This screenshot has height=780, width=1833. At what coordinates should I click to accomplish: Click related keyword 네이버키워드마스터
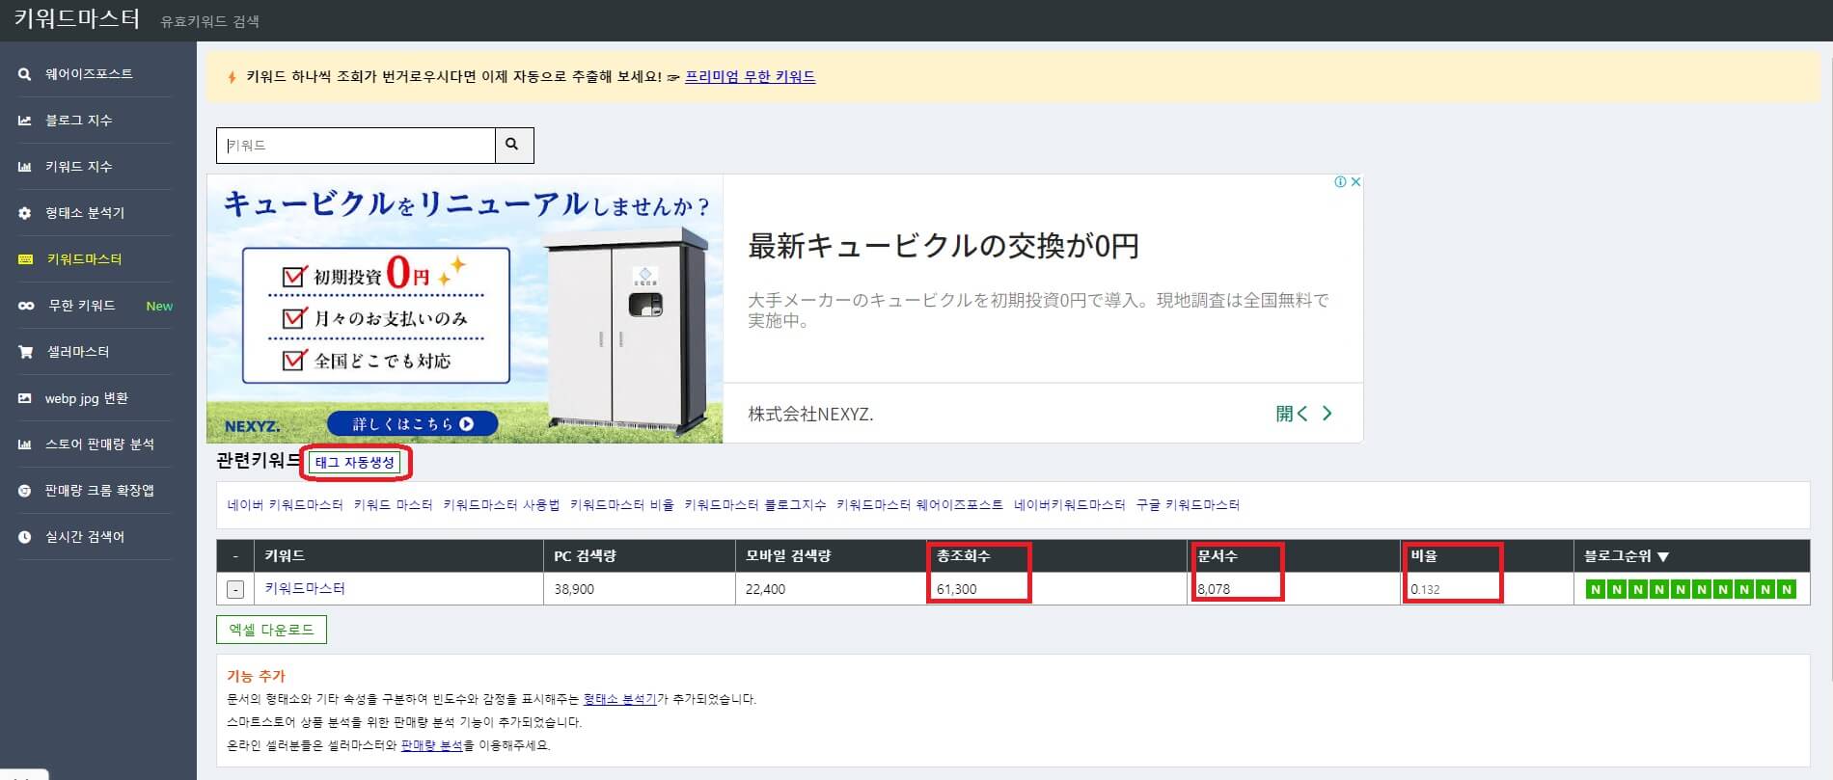[1070, 504]
